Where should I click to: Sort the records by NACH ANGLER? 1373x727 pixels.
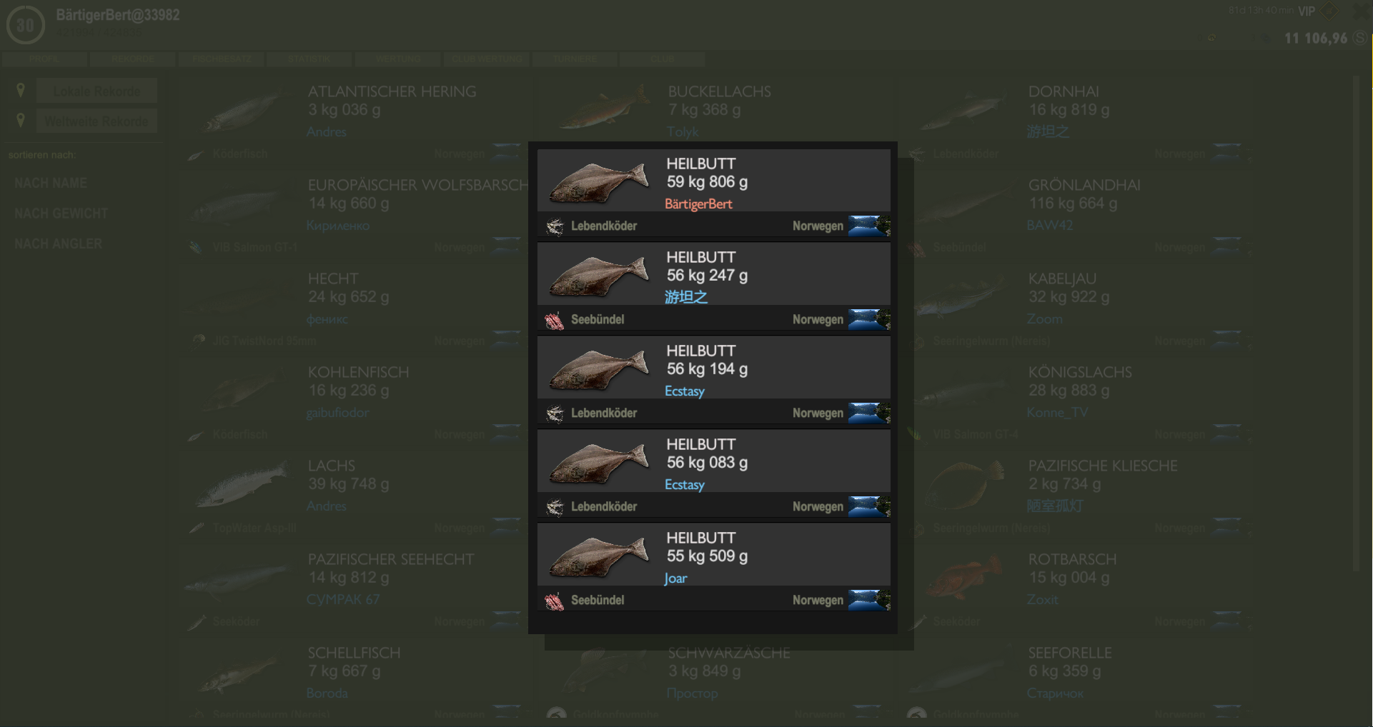59,244
